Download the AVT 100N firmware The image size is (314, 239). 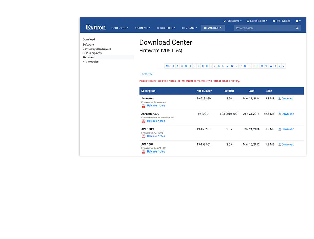coord(288,129)
